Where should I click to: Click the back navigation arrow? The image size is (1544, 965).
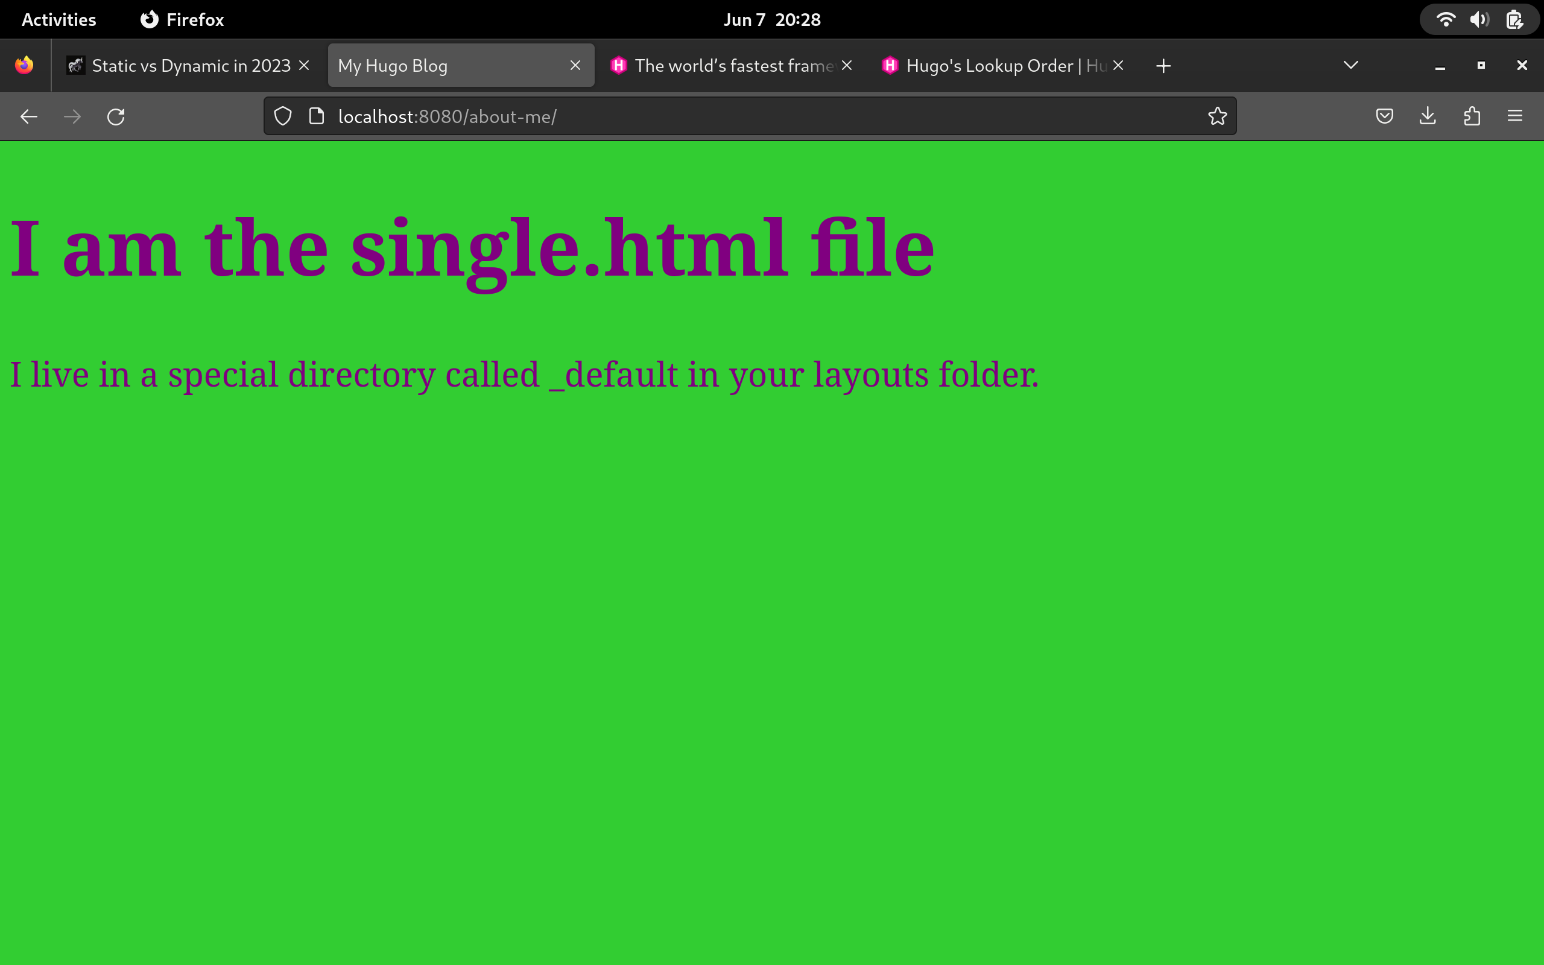coord(29,116)
